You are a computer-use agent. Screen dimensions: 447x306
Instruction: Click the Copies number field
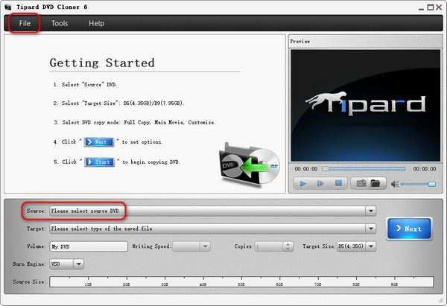point(269,246)
